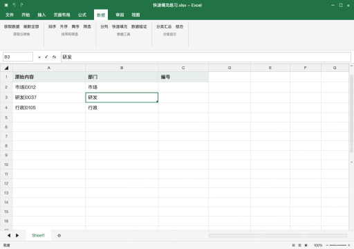Click the 100% zoom level text
The image size is (354, 249).
(318, 246)
